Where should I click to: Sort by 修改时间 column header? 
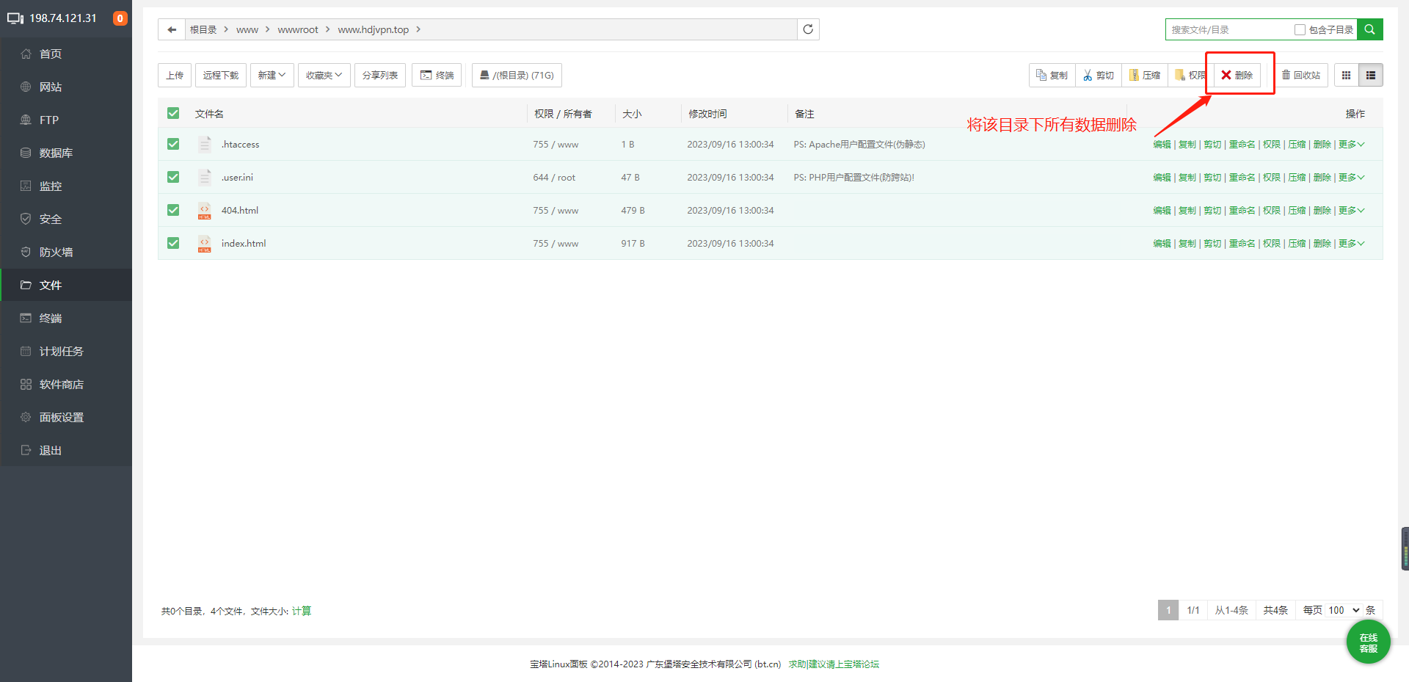pos(707,114)
